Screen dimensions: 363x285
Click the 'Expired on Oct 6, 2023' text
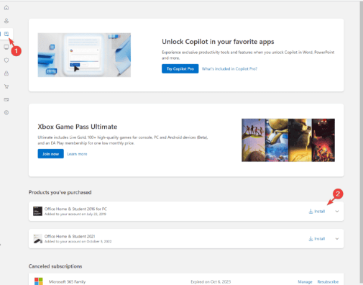211,281
